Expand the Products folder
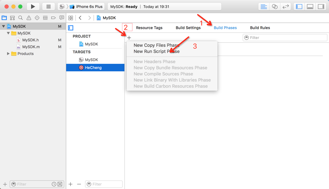Screen dimensions: 329x189 click(8, 54)
